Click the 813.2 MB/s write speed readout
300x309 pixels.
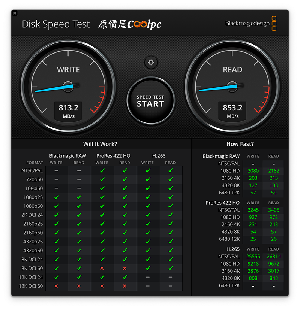point(69,111)
